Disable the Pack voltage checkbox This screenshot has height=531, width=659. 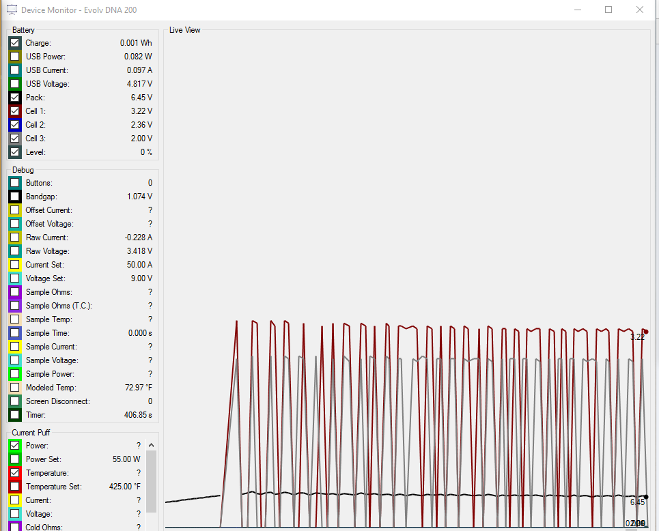(x=15, y=98)
